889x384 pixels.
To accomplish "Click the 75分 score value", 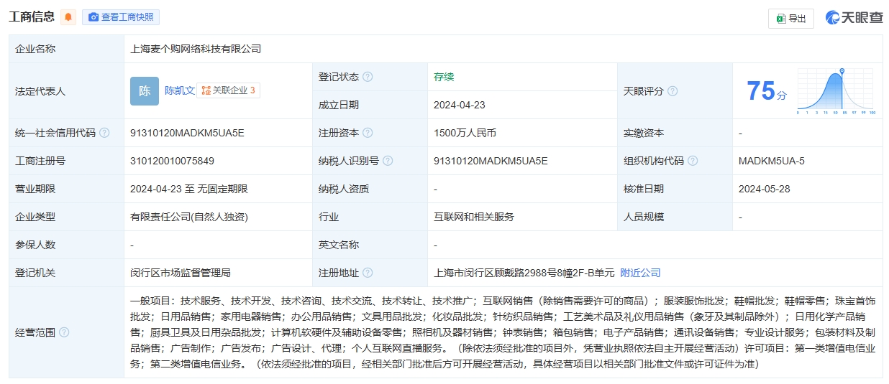I will click(x=766, y=91).
